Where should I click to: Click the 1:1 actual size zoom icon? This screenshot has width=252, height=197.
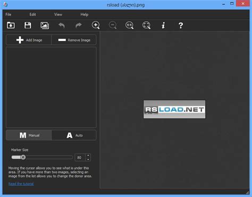tap(130, 25)
